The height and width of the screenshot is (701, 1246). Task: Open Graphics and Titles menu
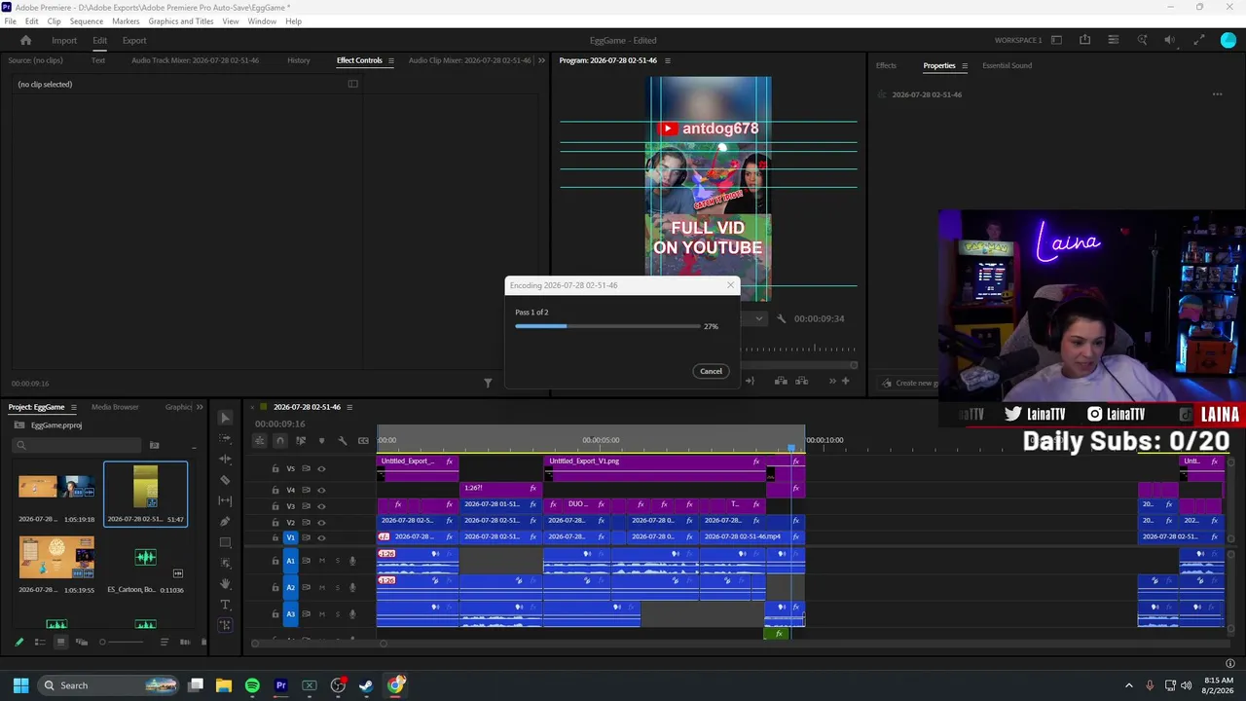coord(181,21)
